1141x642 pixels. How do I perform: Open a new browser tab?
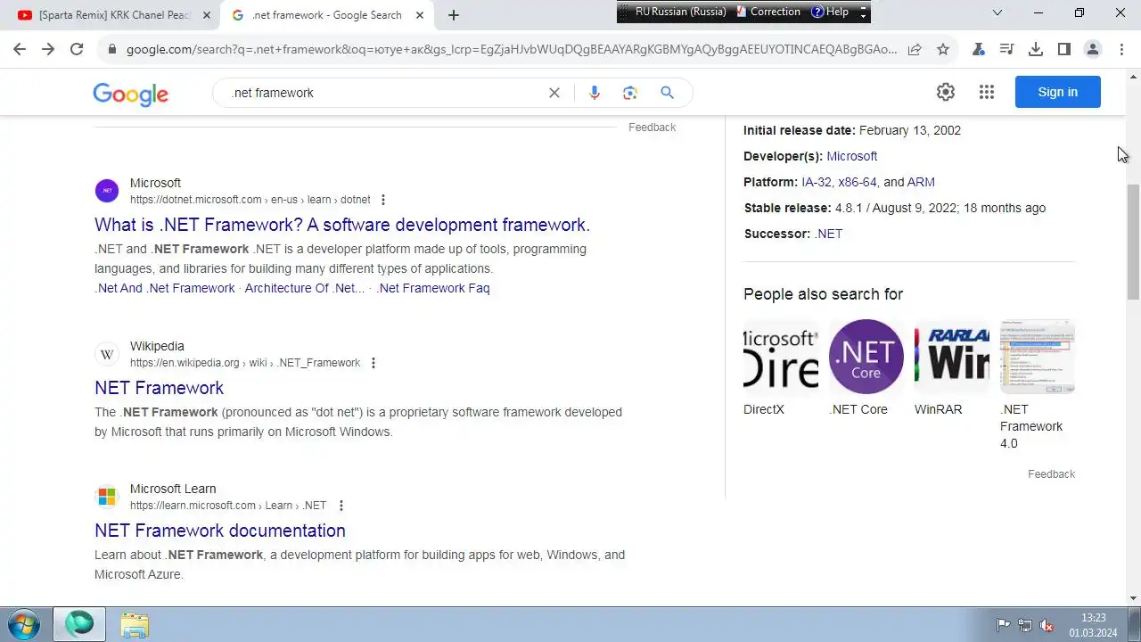coord(454,15)
